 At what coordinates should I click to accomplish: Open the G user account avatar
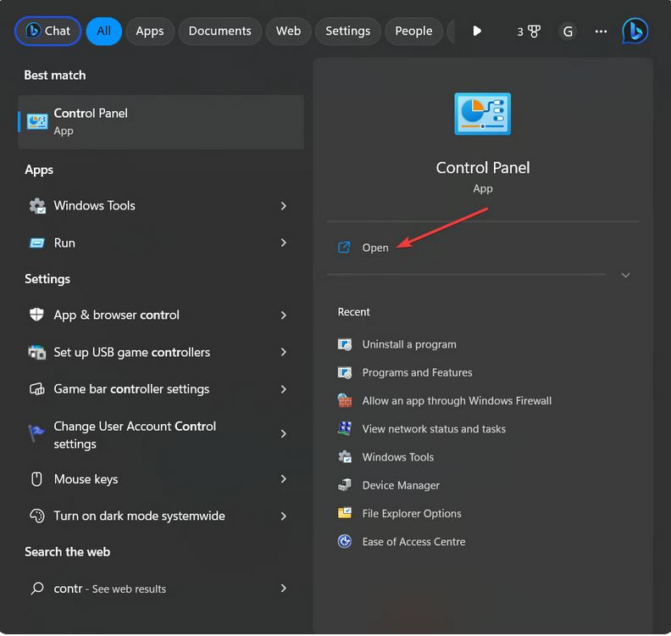[x=568, y=31]
